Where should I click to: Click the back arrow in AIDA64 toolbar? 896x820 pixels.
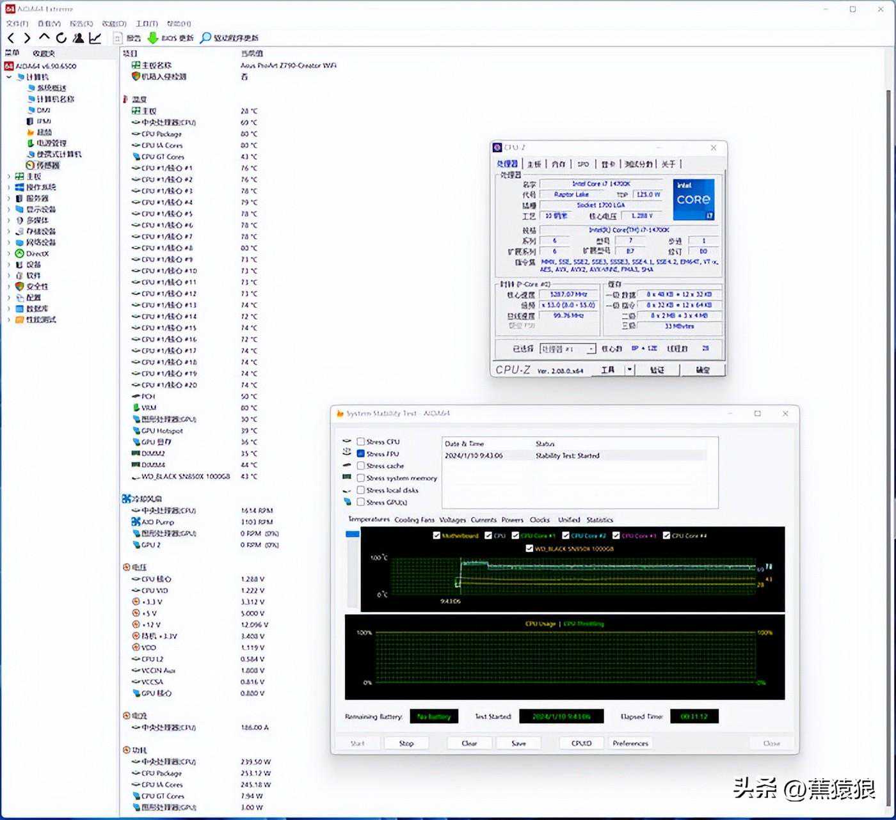11,38
